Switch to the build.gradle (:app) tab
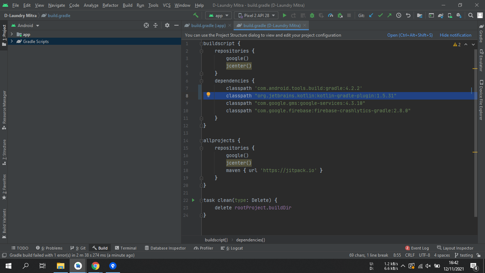The height and width of the screenshot is (273, 485). tap(207, 26)
